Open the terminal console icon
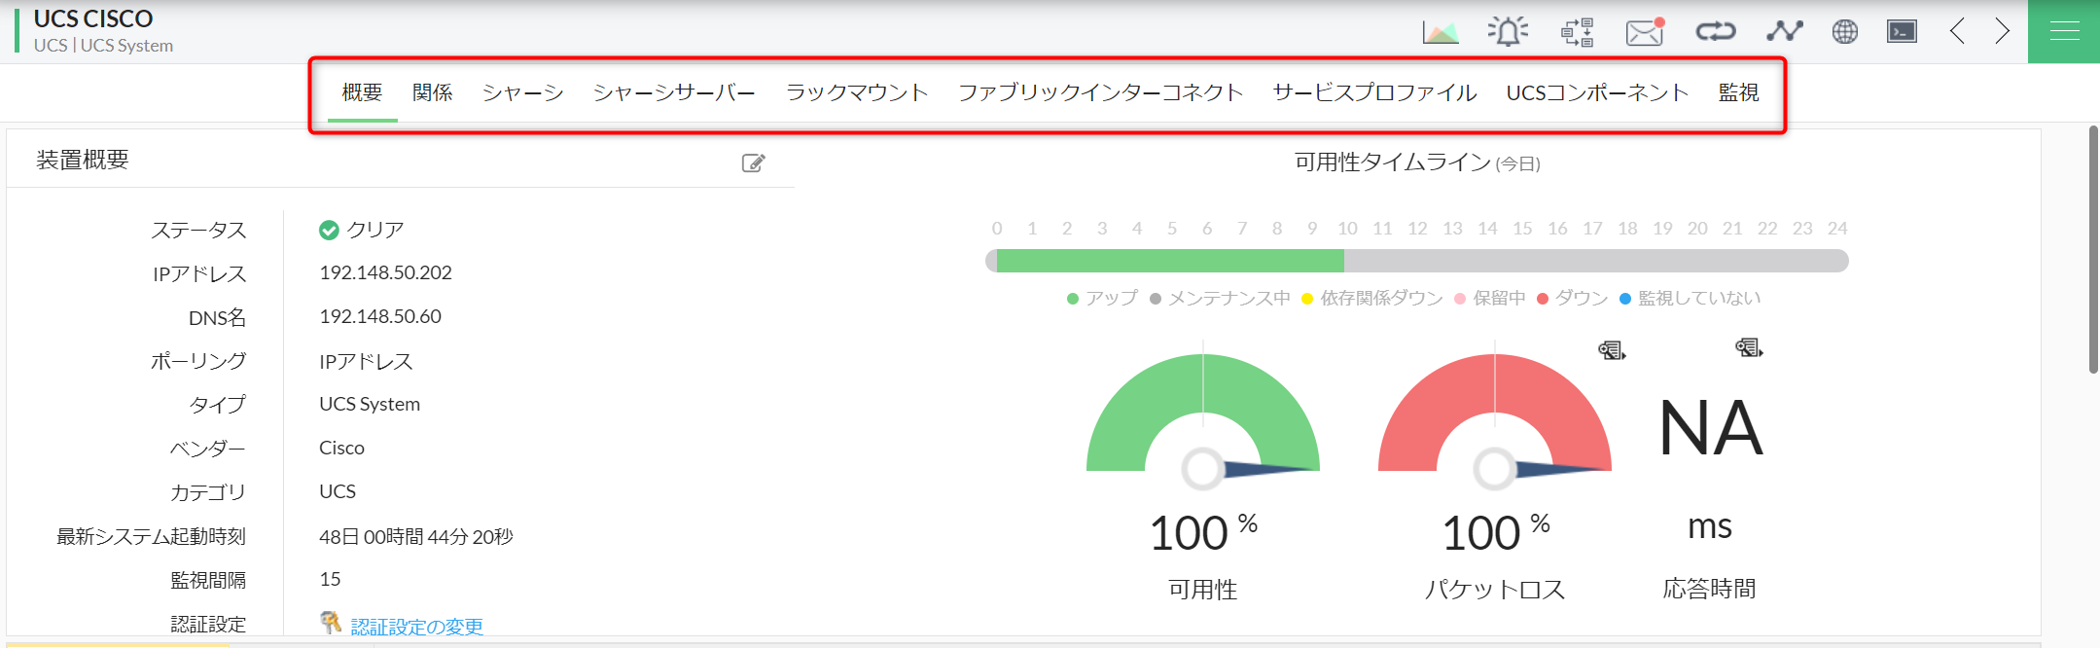 1902,32
